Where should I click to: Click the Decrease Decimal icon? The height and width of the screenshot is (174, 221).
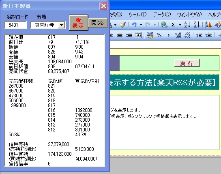click(x=187, y=35)
